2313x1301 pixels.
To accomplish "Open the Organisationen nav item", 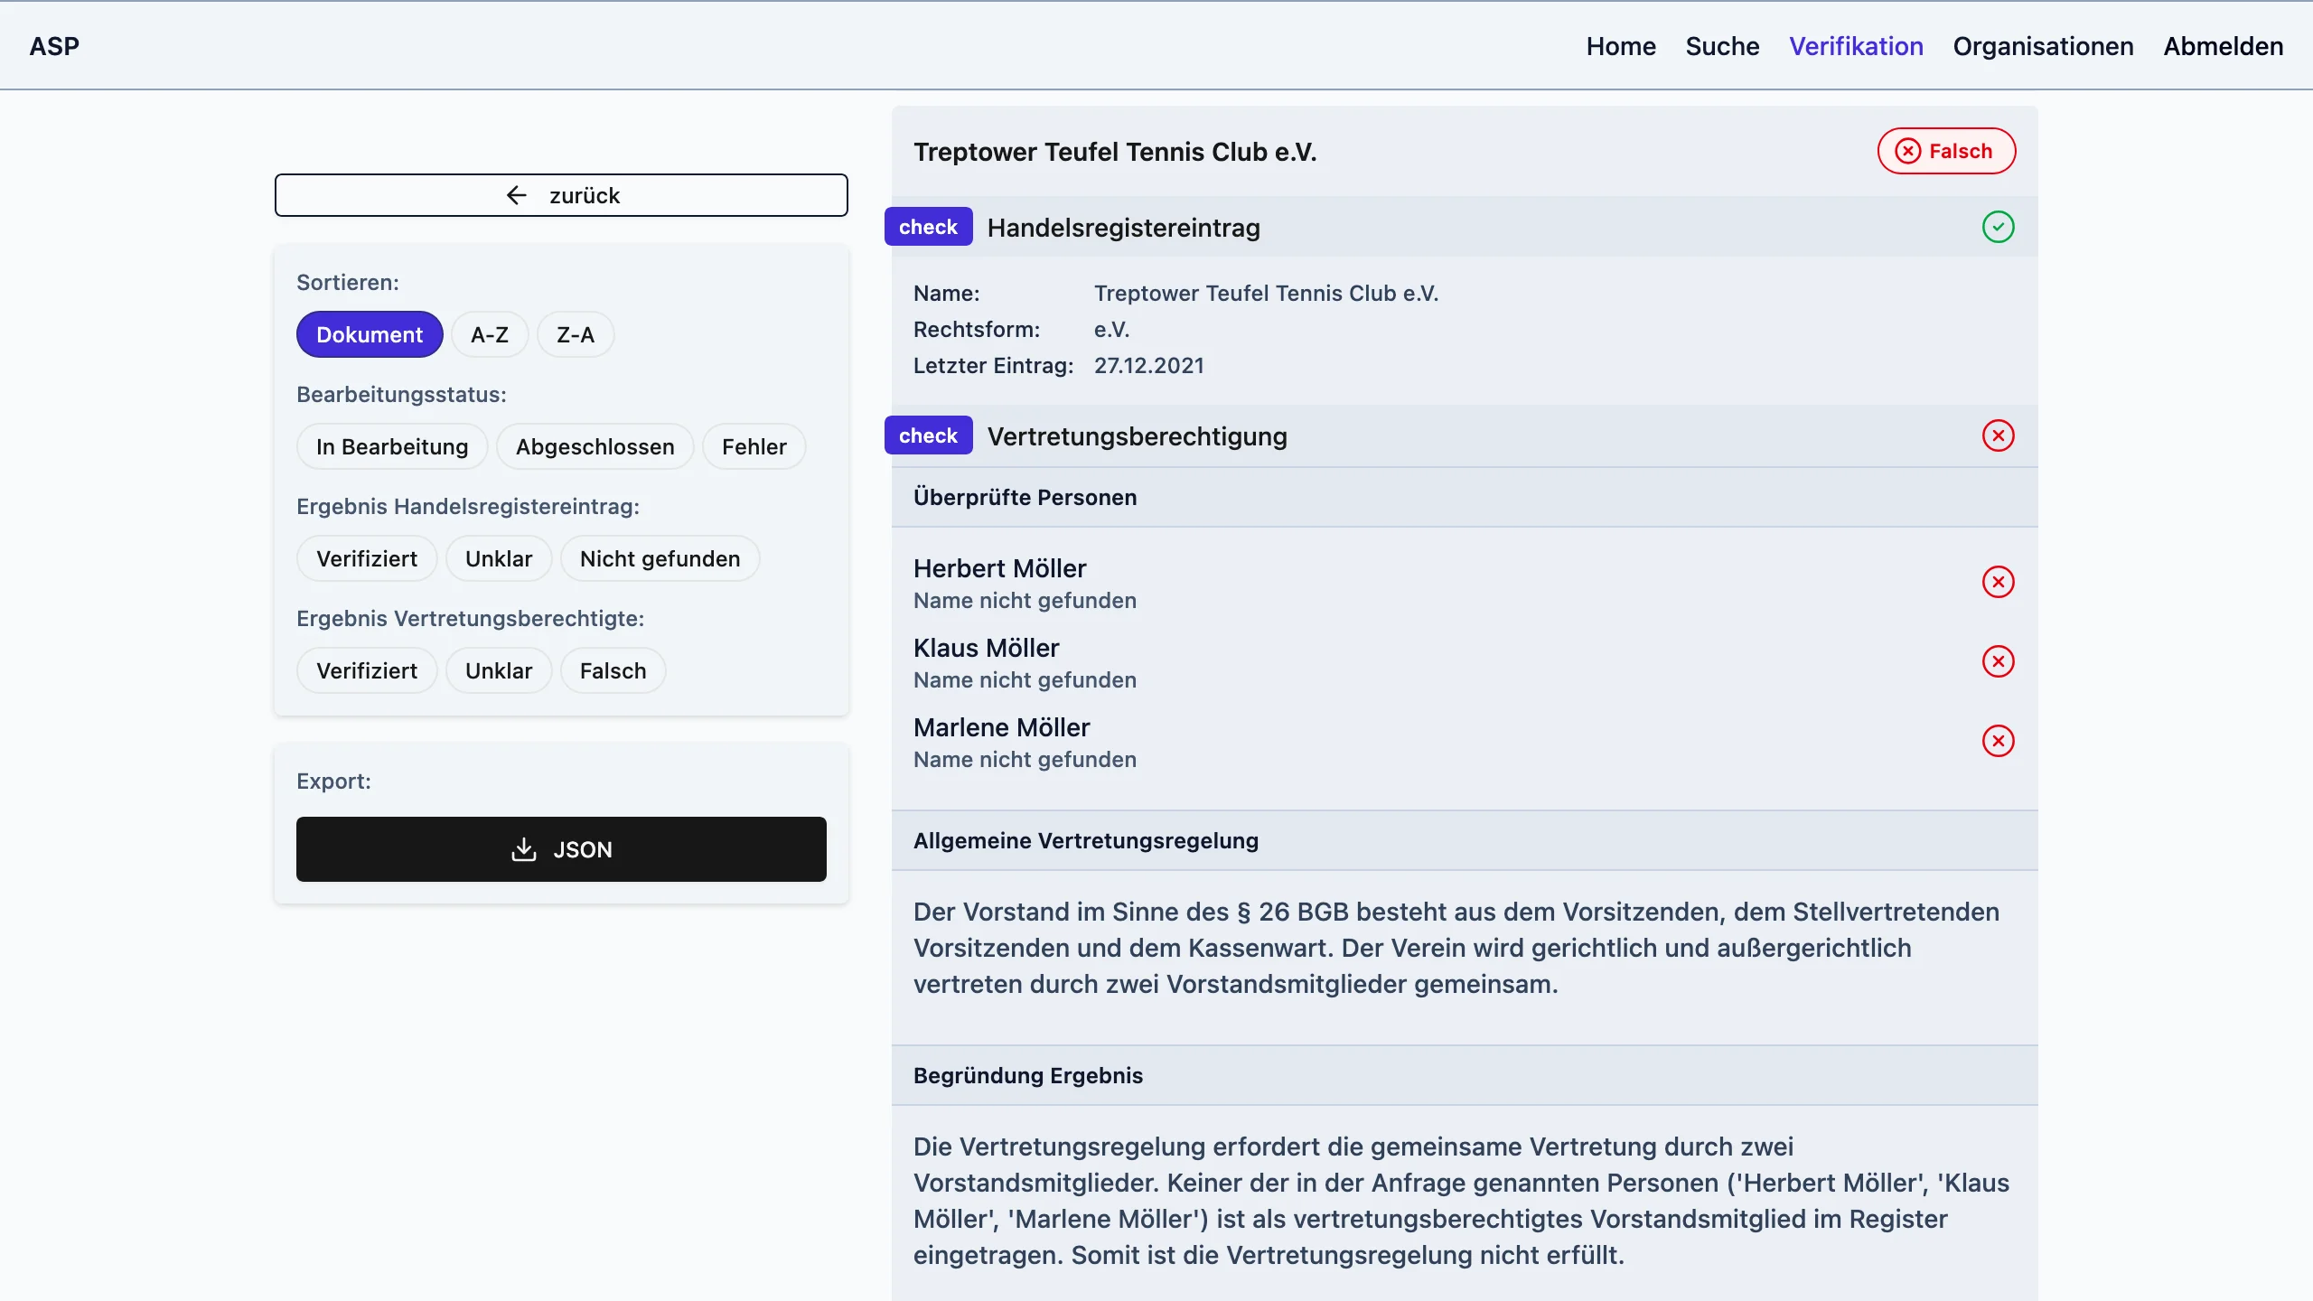I will [x=2043, y=46].
